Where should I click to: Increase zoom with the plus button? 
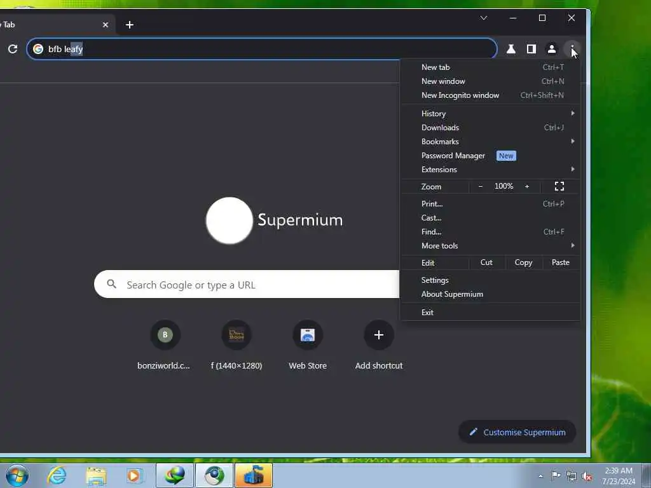(x=527, y=186)
